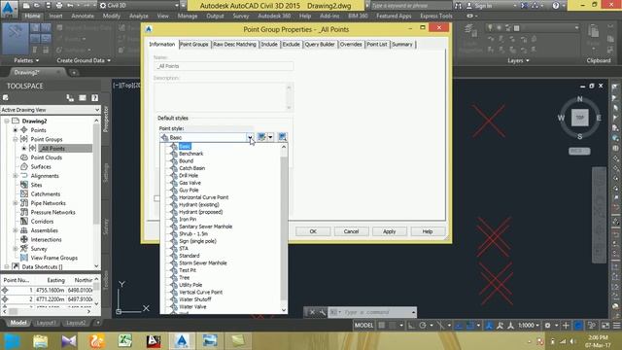
Task: Click the point group Name field
Action: pyautogui.click(x=224, y=66)
